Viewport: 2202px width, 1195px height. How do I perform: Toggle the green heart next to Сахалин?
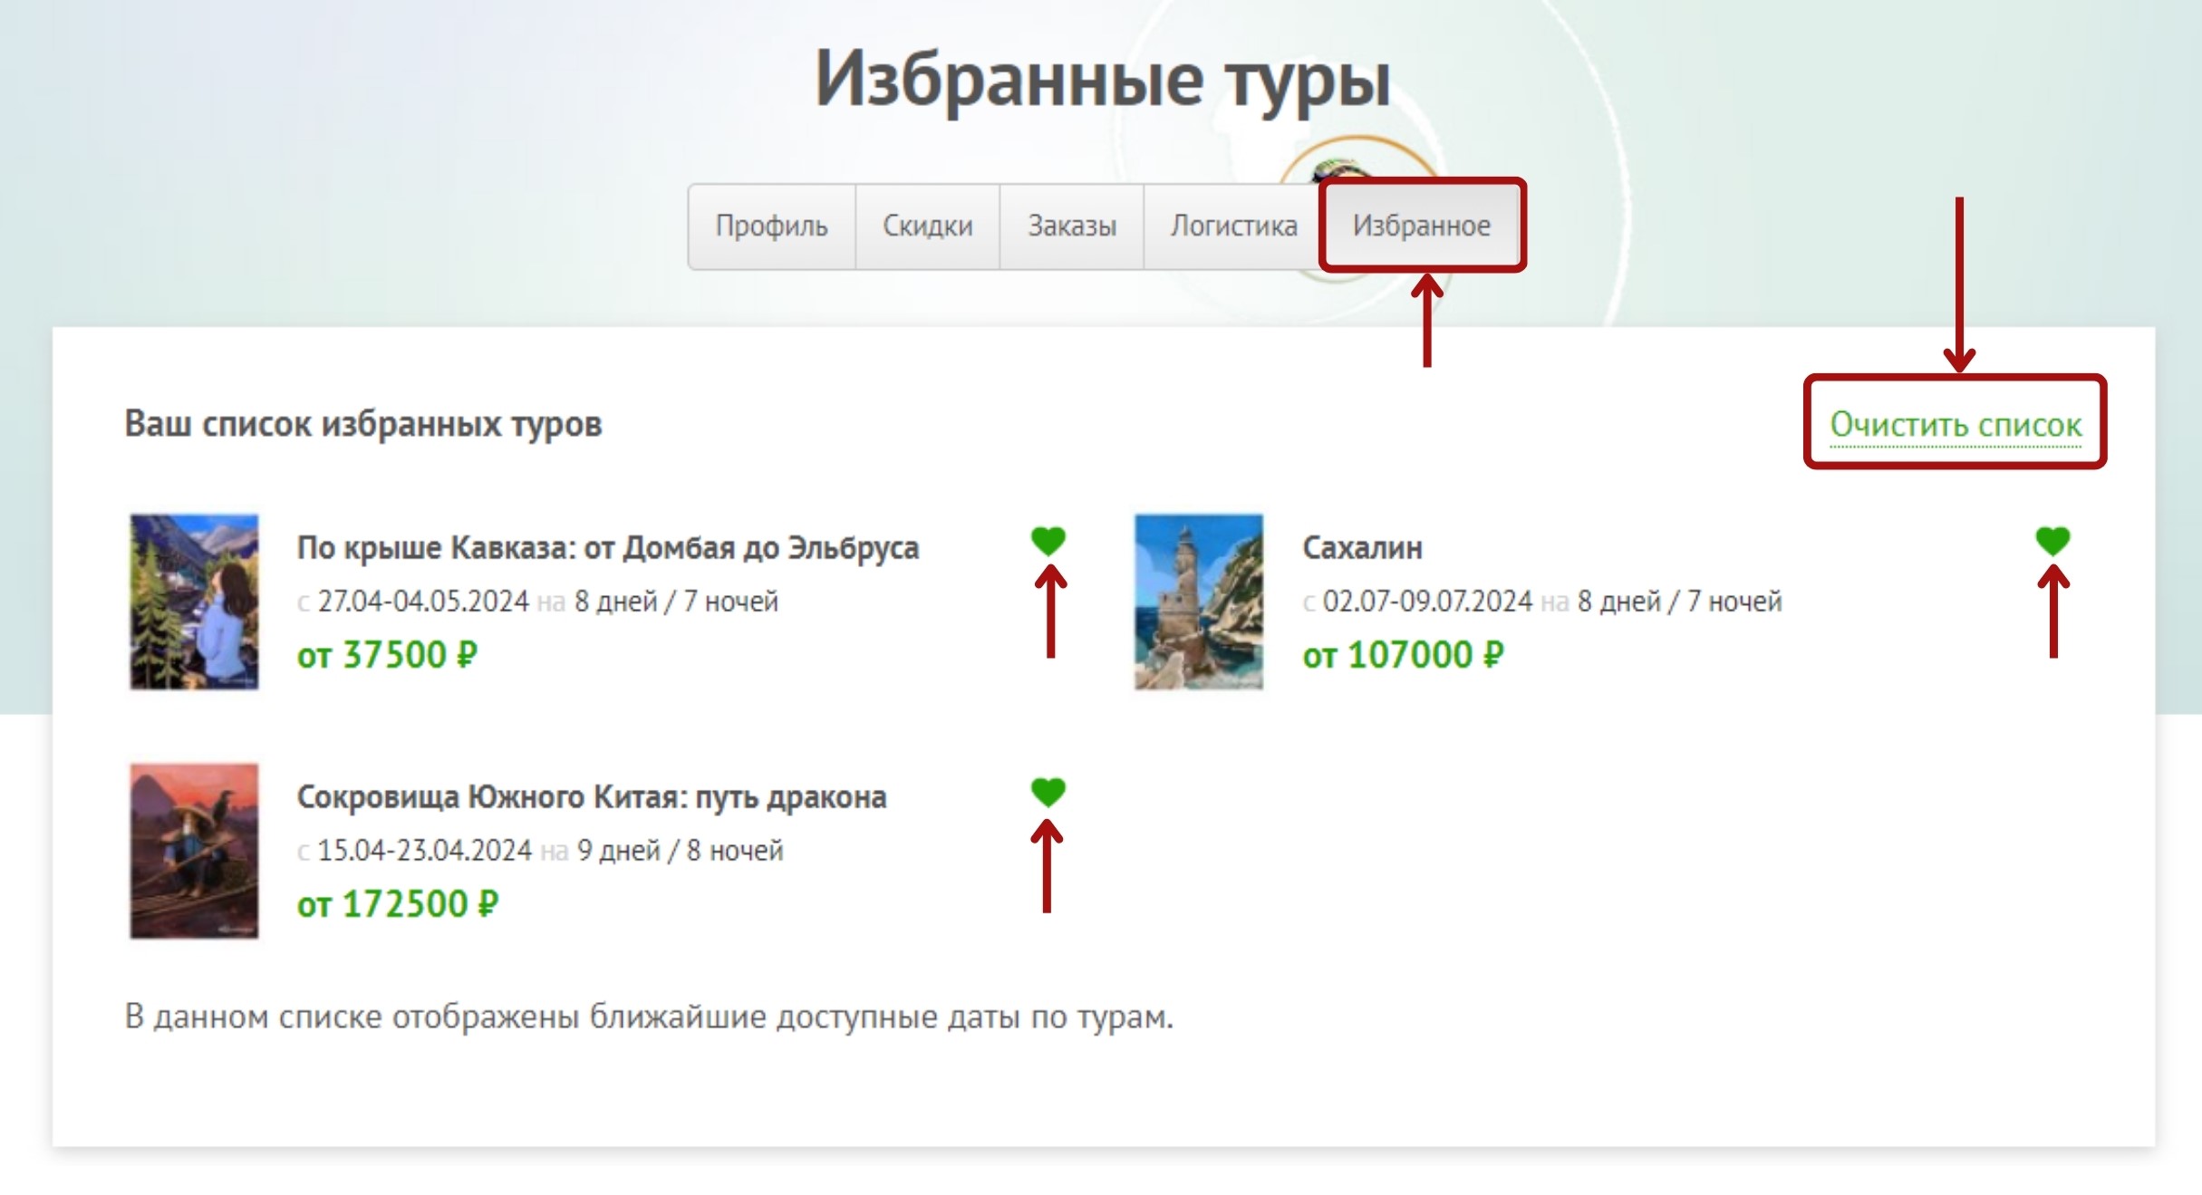click(x=2052, y=541)
